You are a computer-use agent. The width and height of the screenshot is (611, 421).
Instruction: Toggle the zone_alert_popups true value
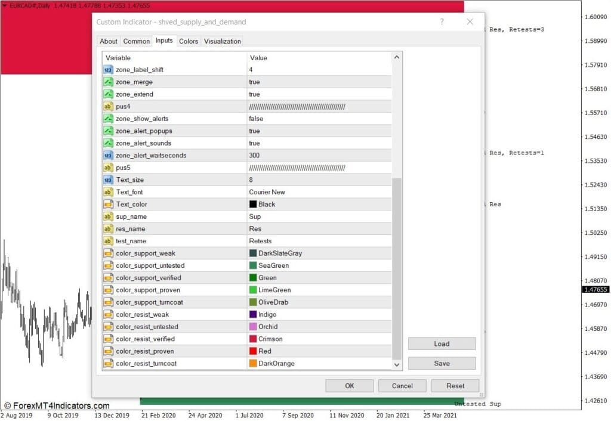tap(254, 131)
